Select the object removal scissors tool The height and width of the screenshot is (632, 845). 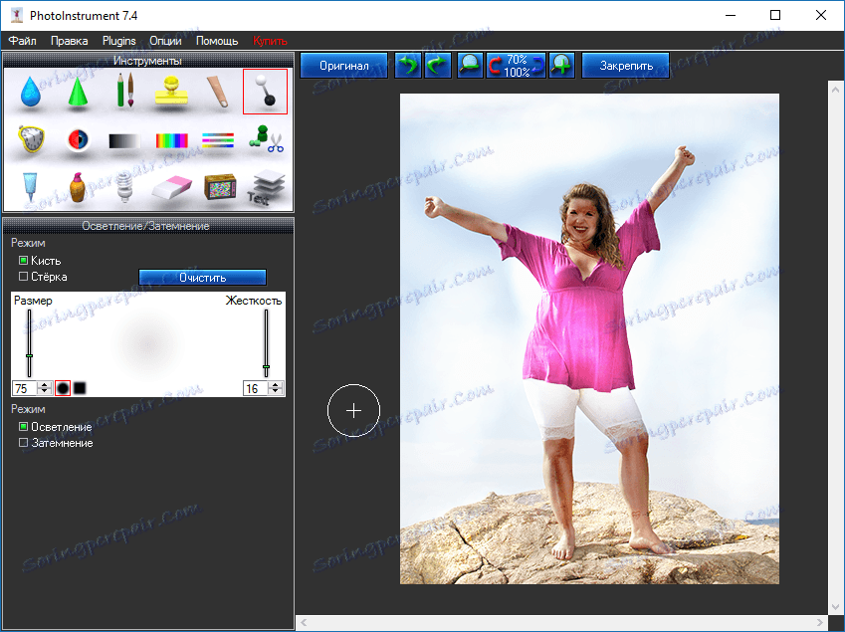click(266, 139)
